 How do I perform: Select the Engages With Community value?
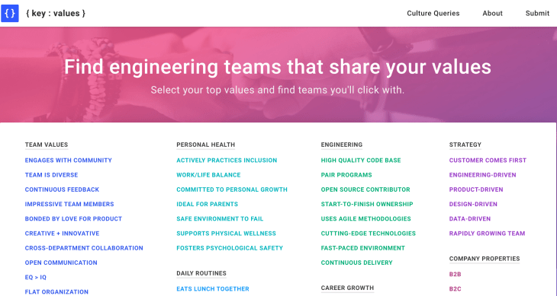point(68,161)
